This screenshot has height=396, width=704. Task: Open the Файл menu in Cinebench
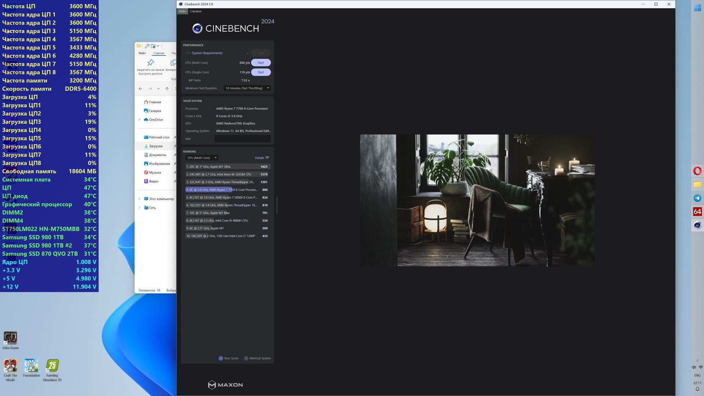tap(182, 11)
